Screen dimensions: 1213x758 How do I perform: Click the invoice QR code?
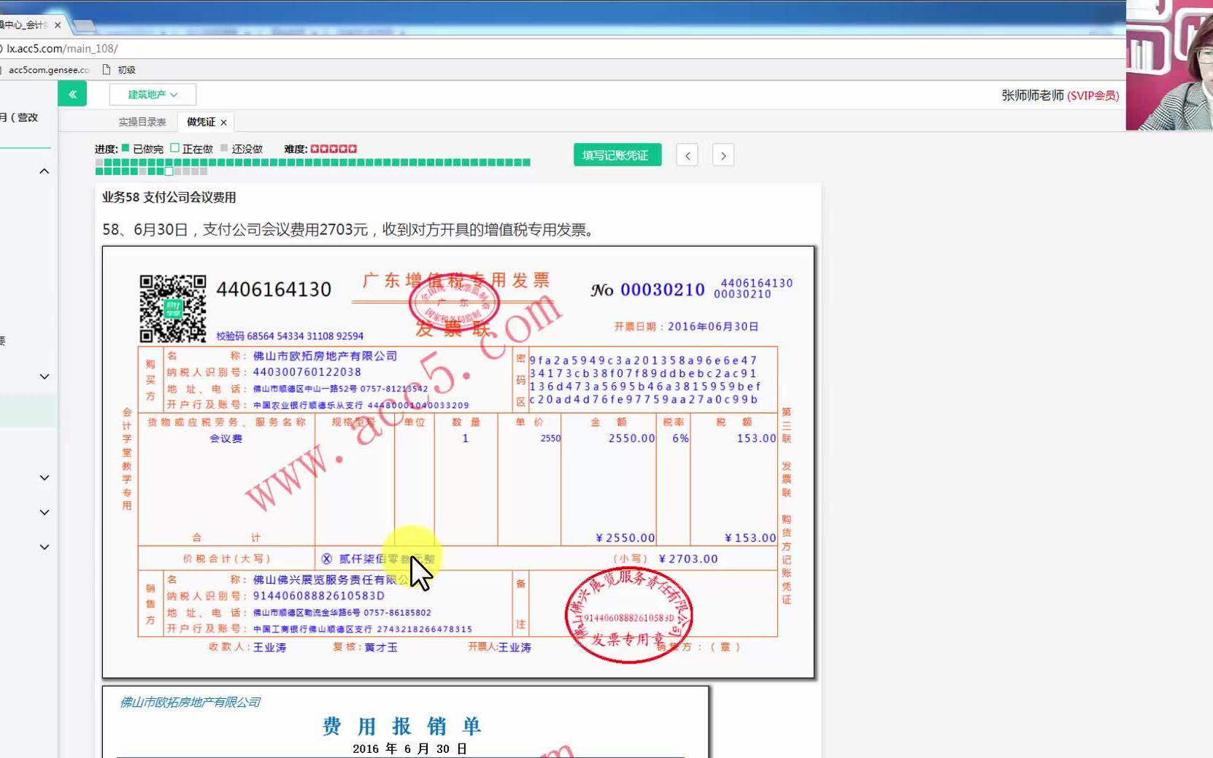(x=173, y=309)
